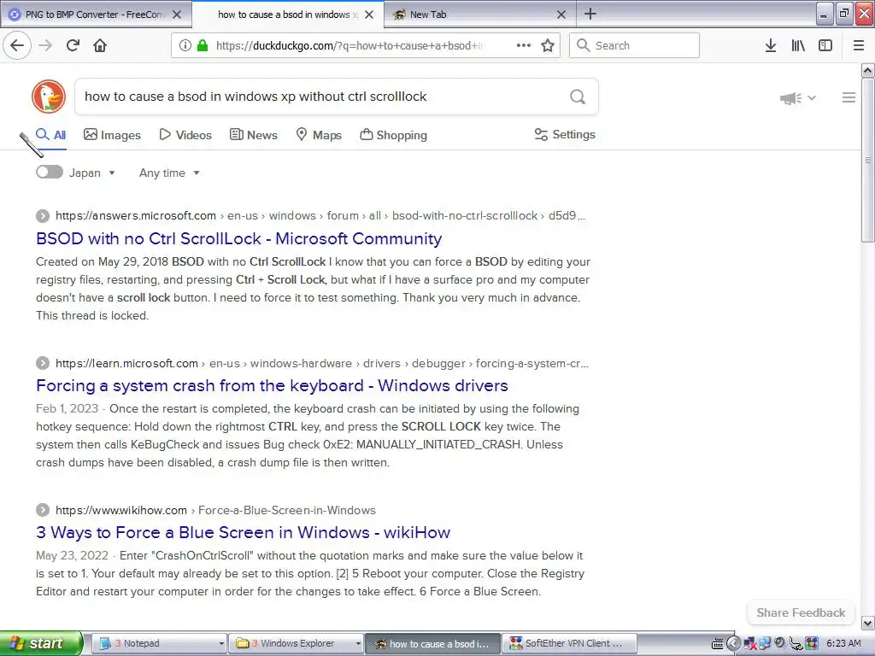Switch to Maps results

point(319,135)
